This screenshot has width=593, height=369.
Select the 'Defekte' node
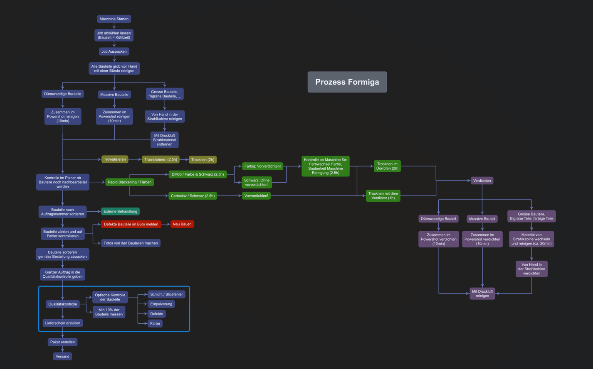[157, 314]
